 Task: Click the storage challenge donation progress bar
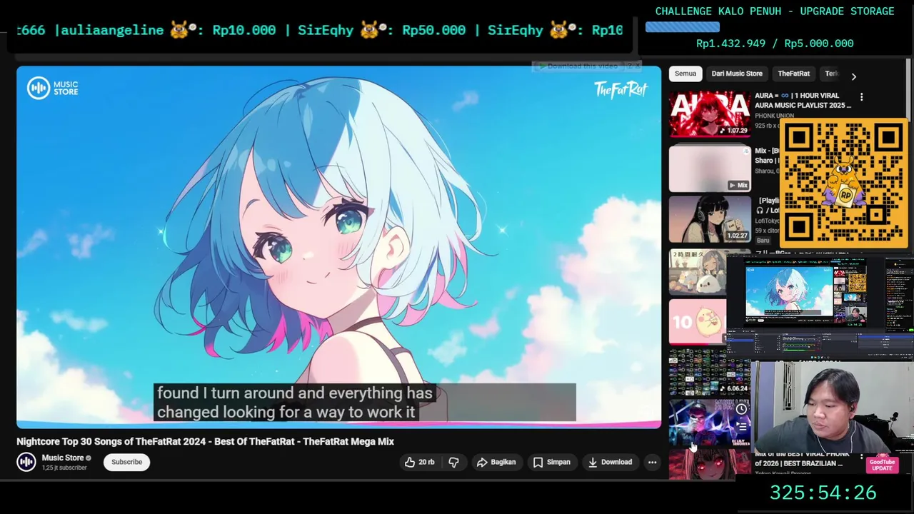click(682, 27)
